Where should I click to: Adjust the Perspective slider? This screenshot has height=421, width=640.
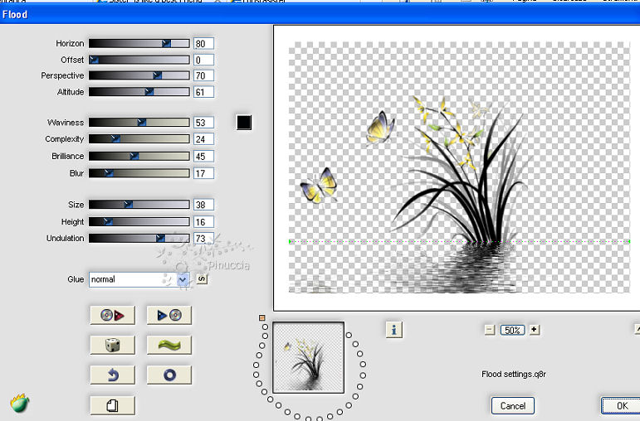click(x=139, y=75)
